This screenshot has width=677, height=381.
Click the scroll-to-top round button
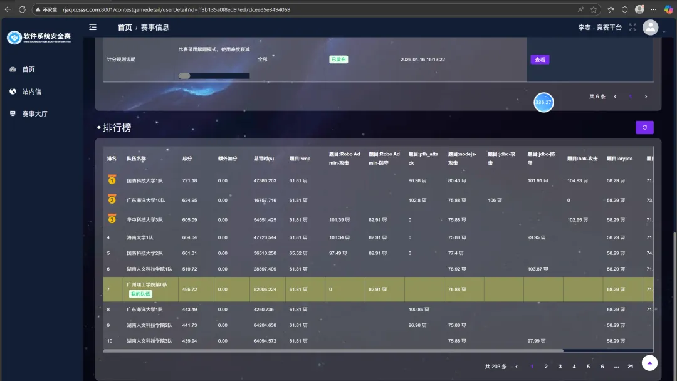pos(650,363)
